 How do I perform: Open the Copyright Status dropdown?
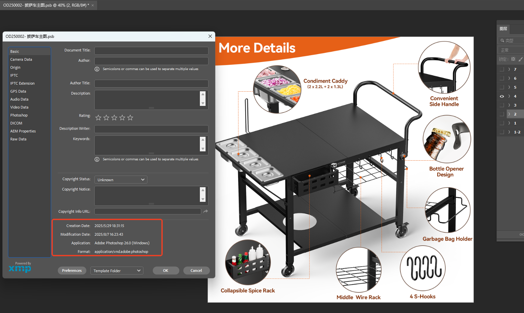click(121, 180)
